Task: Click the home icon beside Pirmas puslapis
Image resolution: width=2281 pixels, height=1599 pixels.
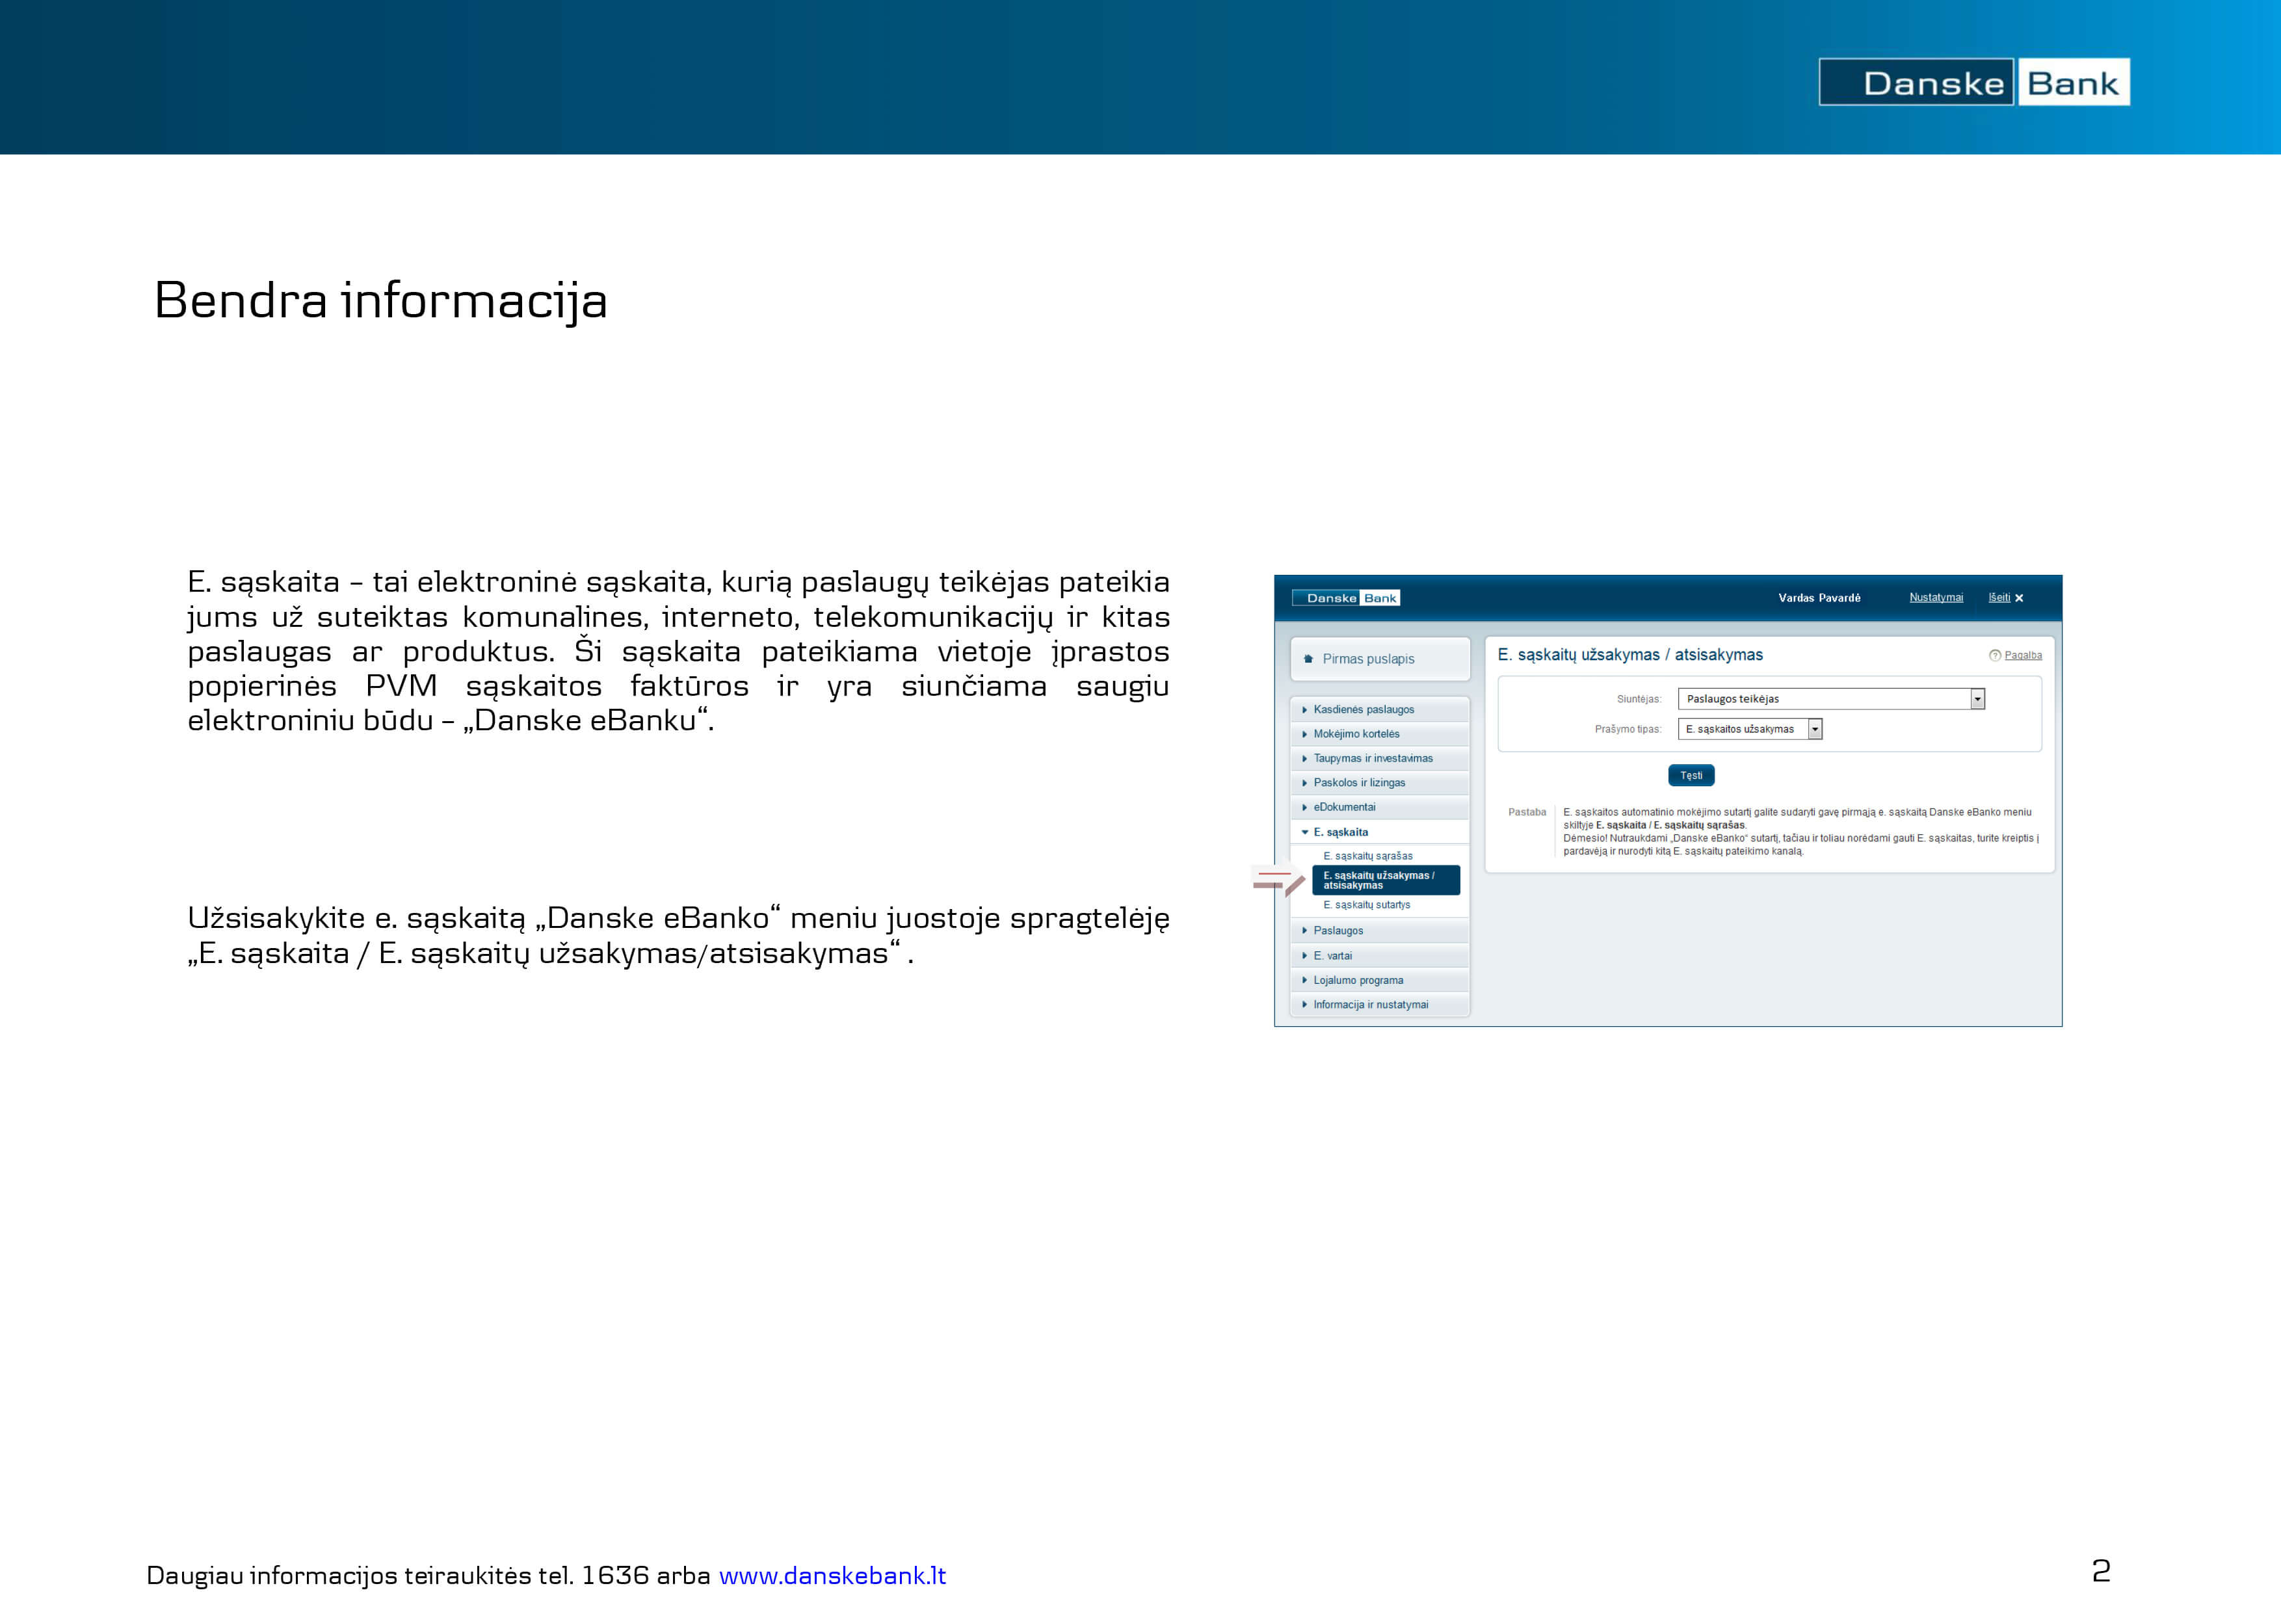Action: 1308,659
